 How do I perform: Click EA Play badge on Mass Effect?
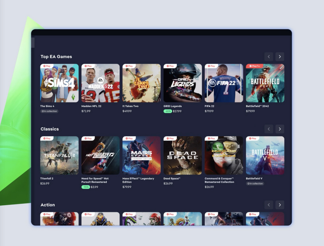pyautogui.click(x=129, y=139)
